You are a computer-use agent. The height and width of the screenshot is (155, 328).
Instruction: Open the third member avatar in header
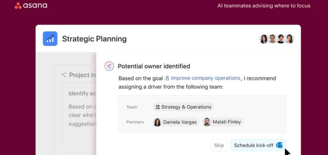281,39
